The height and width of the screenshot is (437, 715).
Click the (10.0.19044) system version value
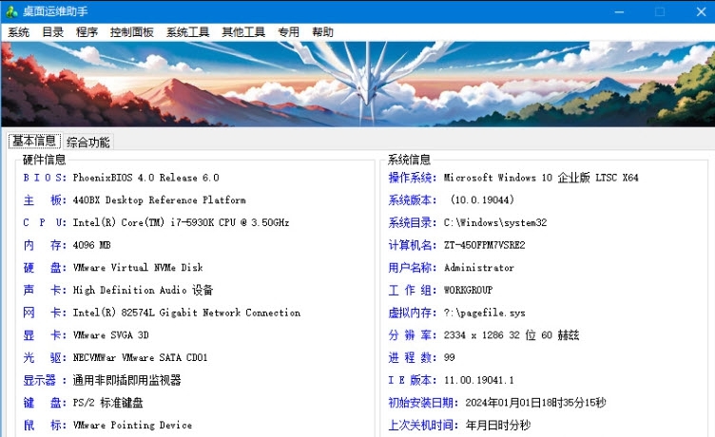[482, 200]
